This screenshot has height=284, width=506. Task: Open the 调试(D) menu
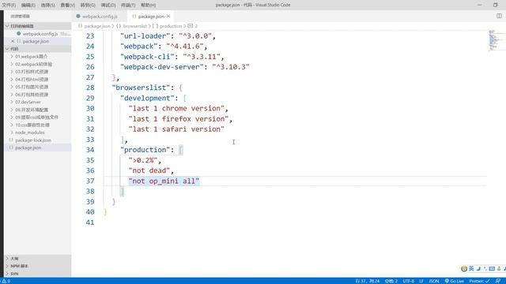(x=108, y=6)
